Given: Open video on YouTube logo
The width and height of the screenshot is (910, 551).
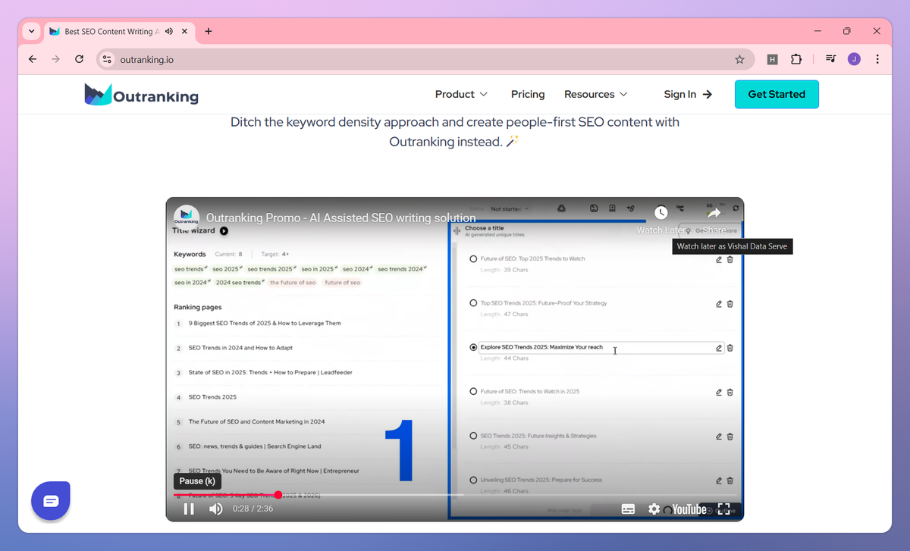Looking at the screenshot, I should tap(688, 509).
